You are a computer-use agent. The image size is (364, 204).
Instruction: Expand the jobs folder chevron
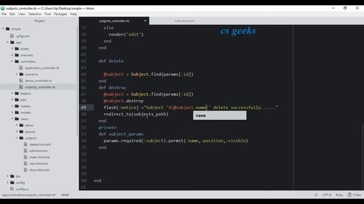tap(13, 100)
